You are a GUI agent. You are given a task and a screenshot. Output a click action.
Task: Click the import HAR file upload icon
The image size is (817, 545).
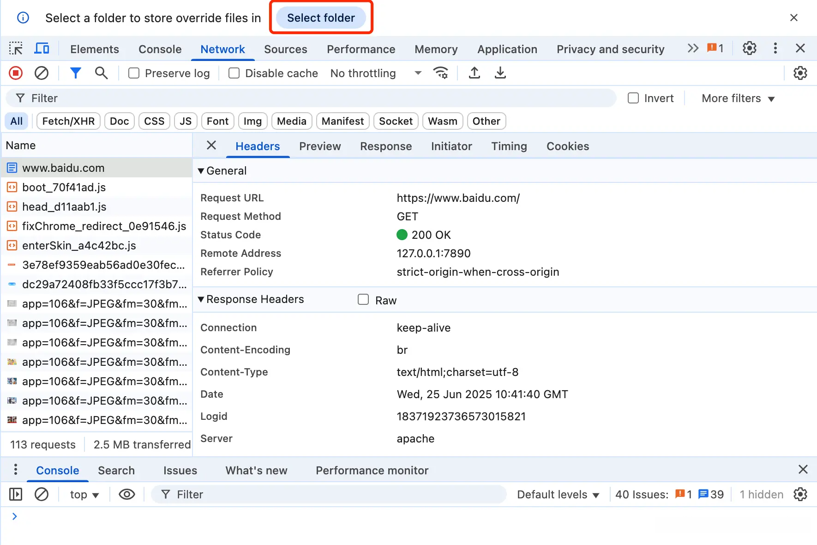coord(474,73)
